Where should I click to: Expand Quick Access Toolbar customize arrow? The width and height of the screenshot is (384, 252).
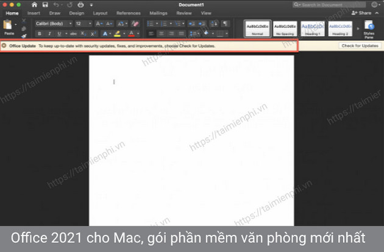pyautogui.click(x=91, y=5)
